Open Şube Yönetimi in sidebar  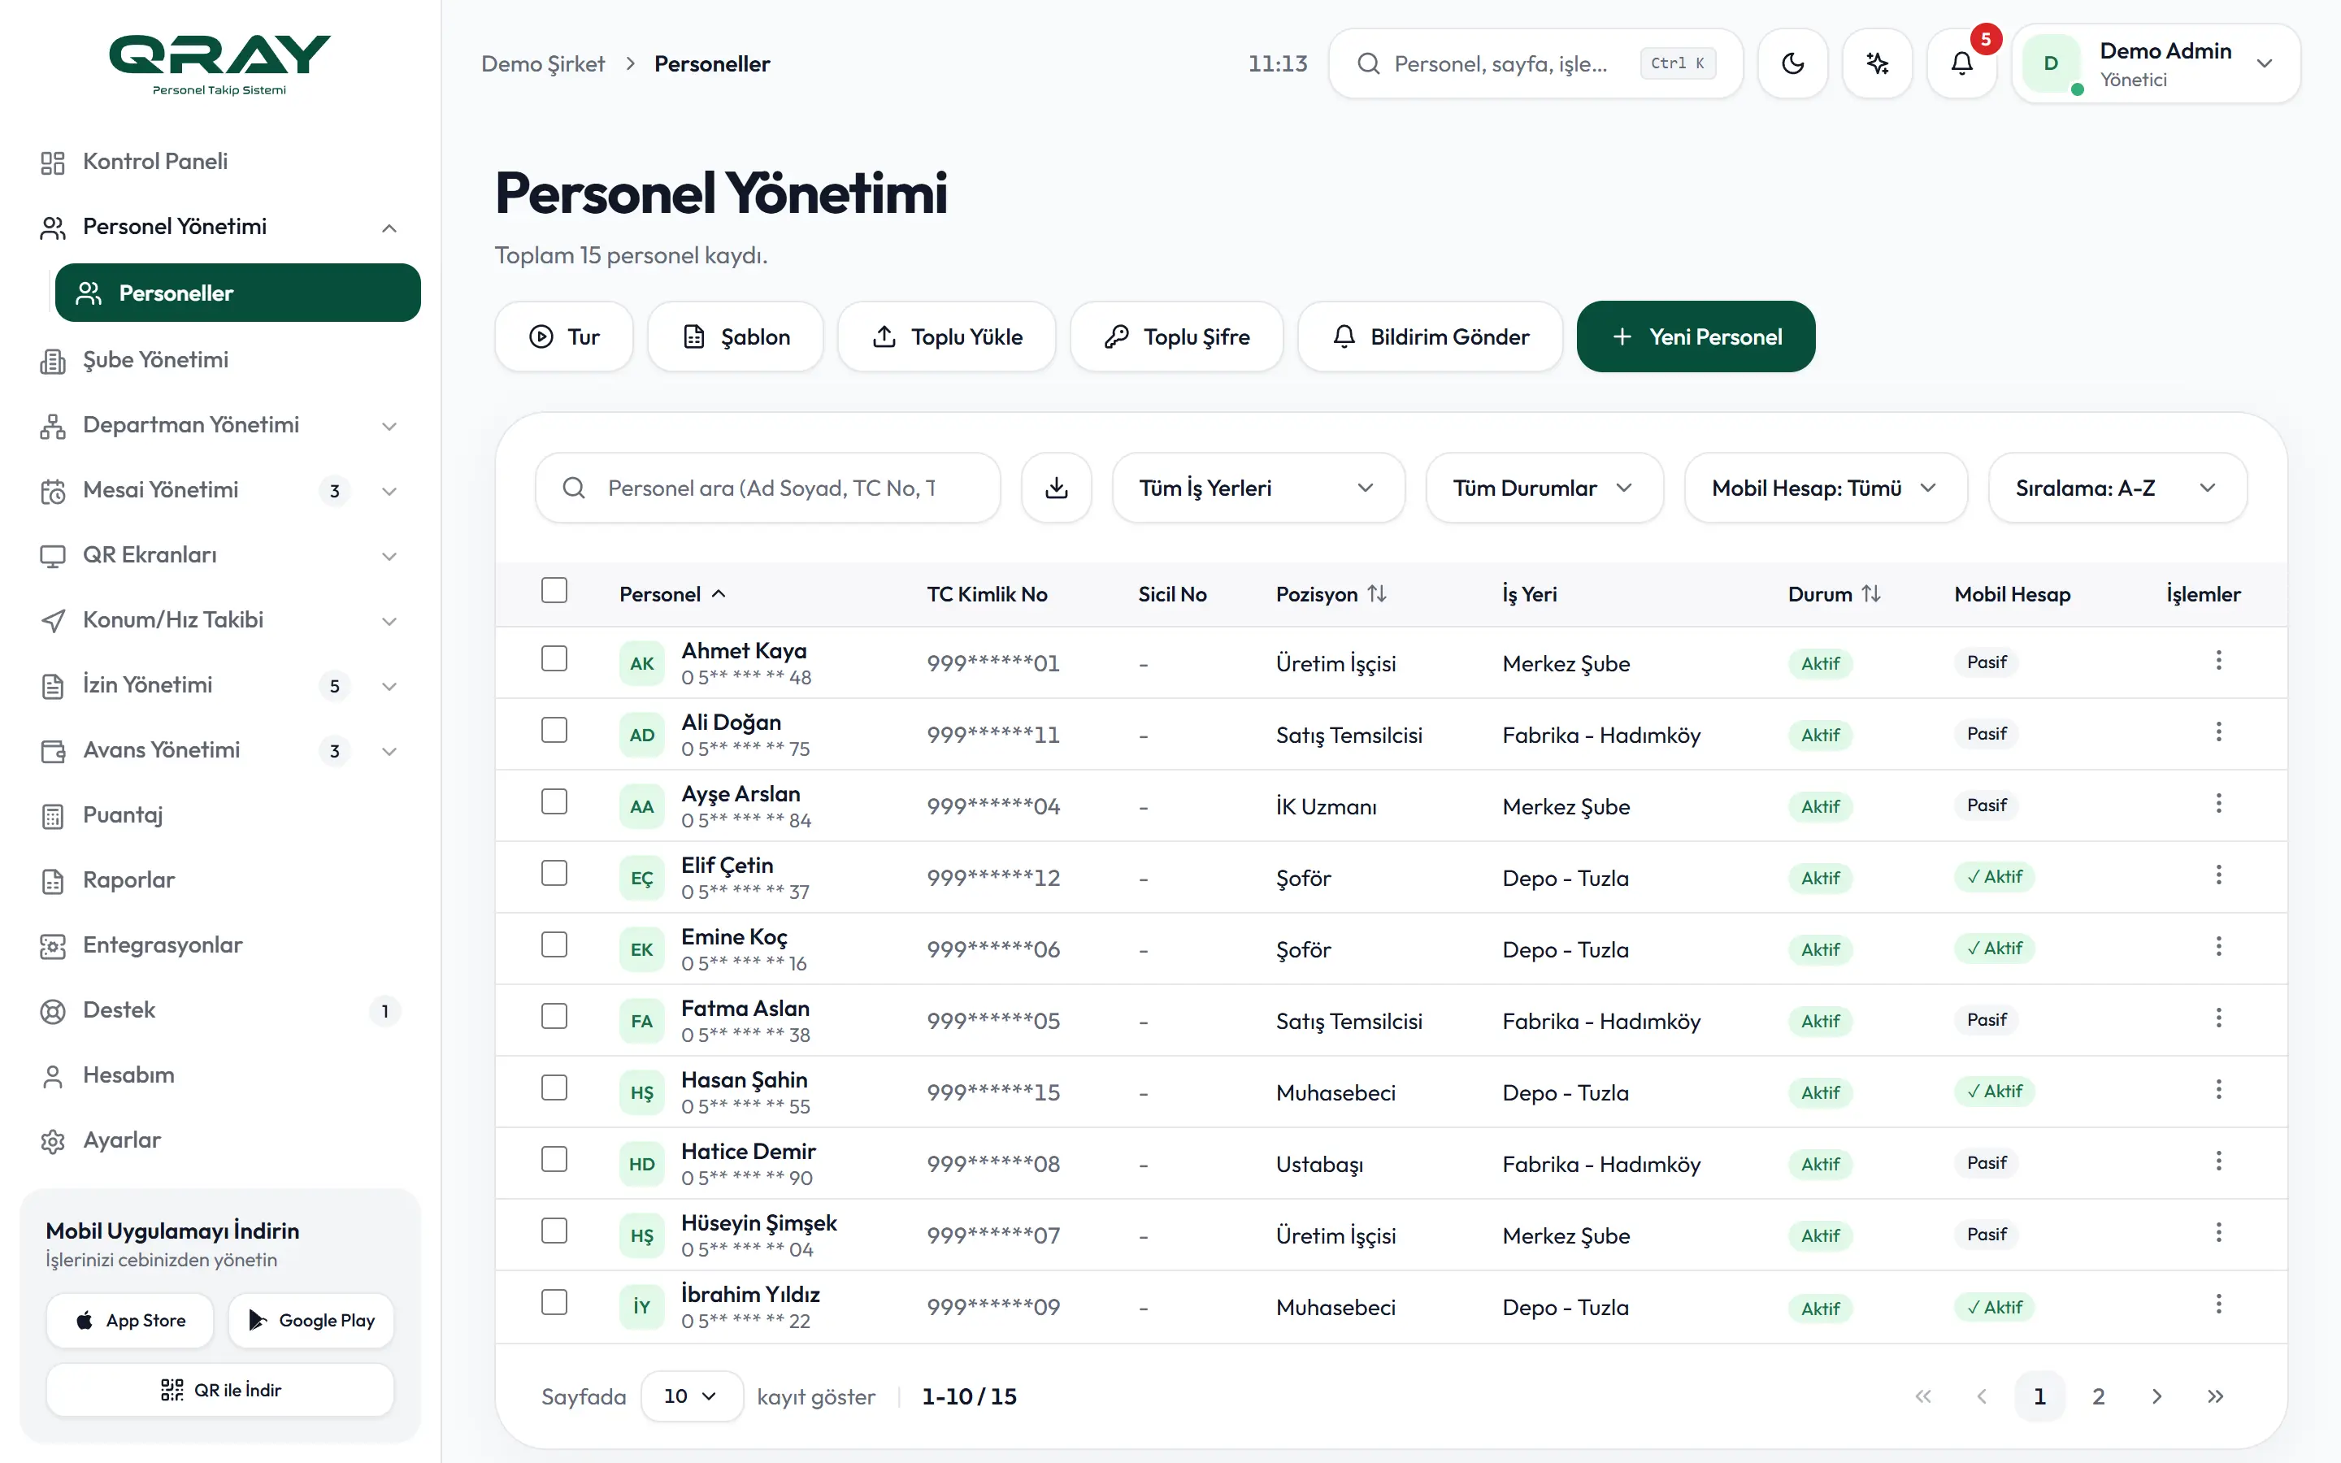pyautogui.click(x=219, y=360)
